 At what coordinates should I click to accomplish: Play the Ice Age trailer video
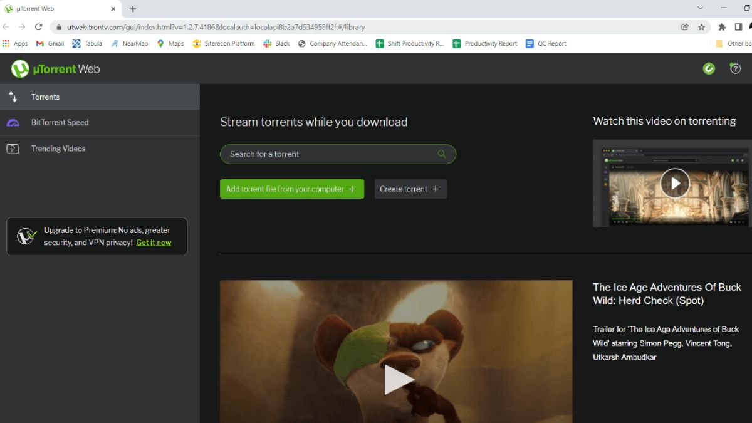coord(396,379)
